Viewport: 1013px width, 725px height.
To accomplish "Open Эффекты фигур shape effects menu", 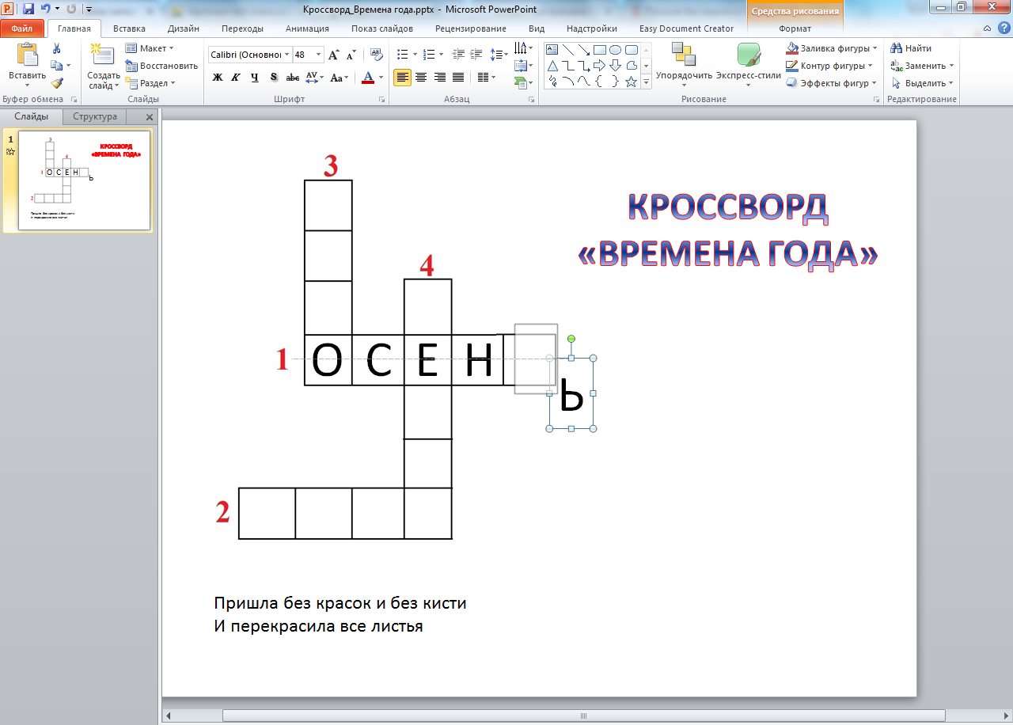I will tap(831, 83).
